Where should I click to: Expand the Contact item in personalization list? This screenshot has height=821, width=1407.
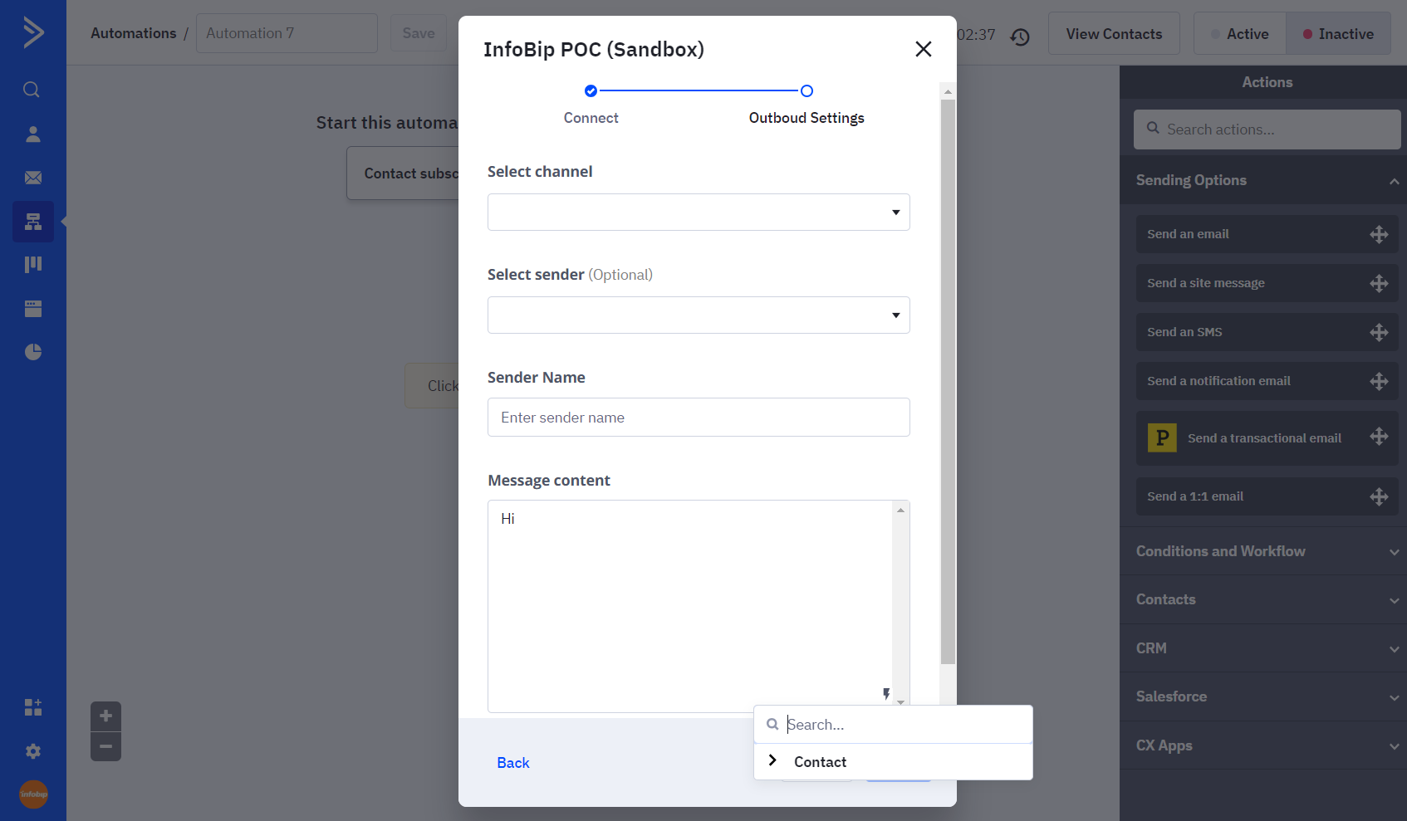point(773,761)
